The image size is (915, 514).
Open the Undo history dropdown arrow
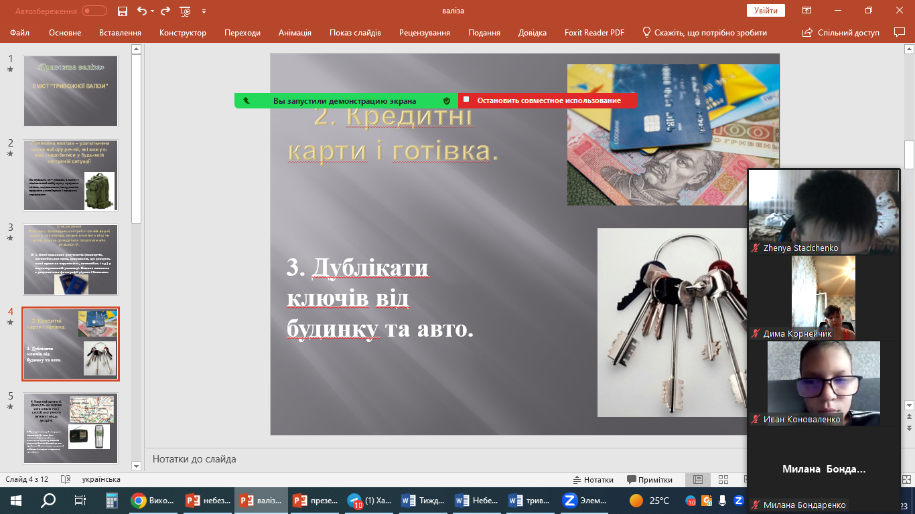click(x=152, y=11)
